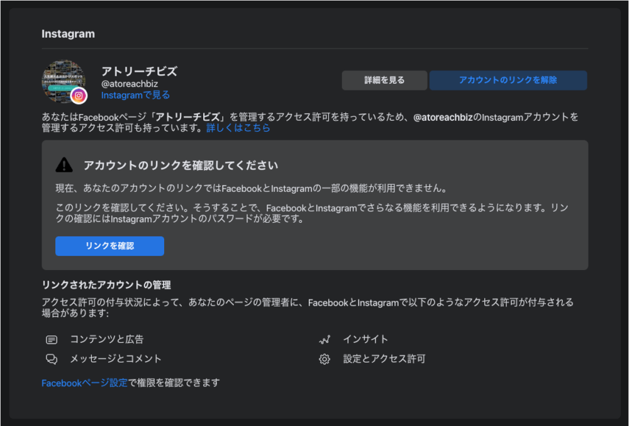Click the speech bubble icon for messages and comments
This screenshot has height=426, width=629.
coord(51,359)
